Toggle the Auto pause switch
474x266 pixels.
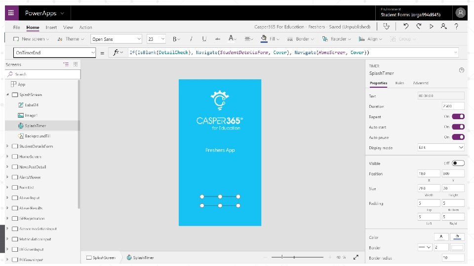(x=458, y=137)
